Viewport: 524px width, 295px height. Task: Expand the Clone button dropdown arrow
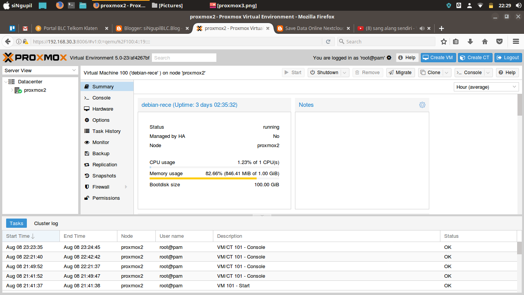[x=447, y=73]
